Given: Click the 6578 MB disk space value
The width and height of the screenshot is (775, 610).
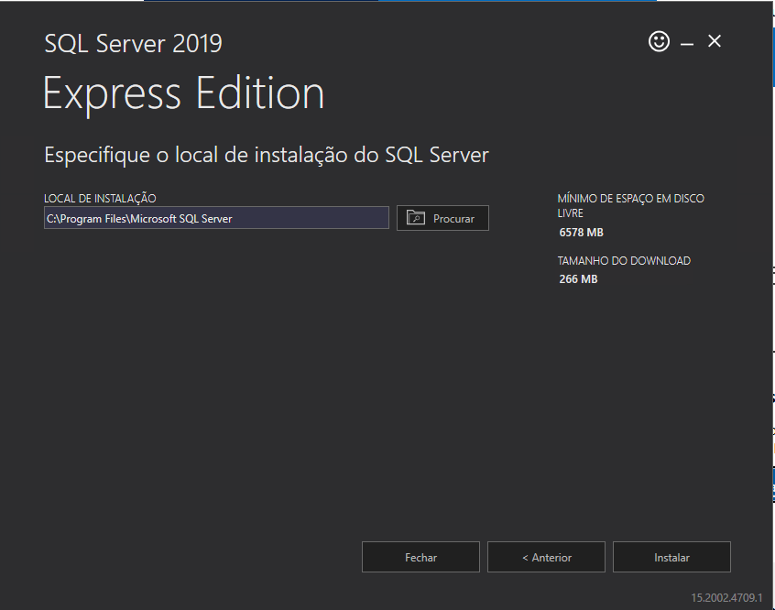Looking at the screenshot, I should 581,233.
